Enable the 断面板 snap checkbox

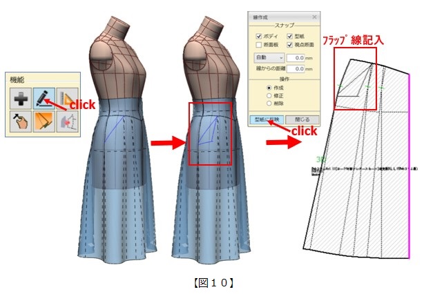(x=259, y=45)
